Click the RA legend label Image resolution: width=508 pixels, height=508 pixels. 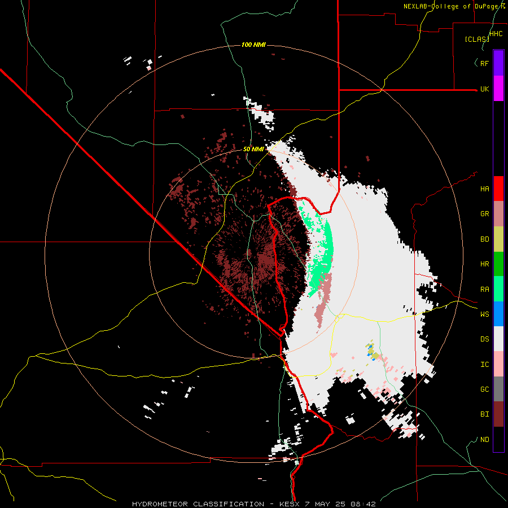point(484,290)
